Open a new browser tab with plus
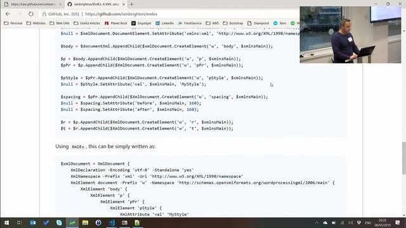This screenshot has width=406, height=228. coord(131,4)
